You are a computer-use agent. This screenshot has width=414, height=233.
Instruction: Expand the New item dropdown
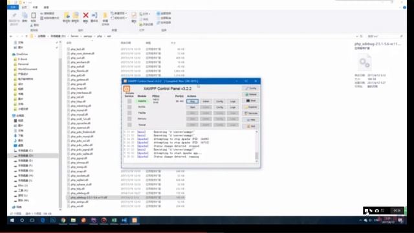tap(118, 13)
